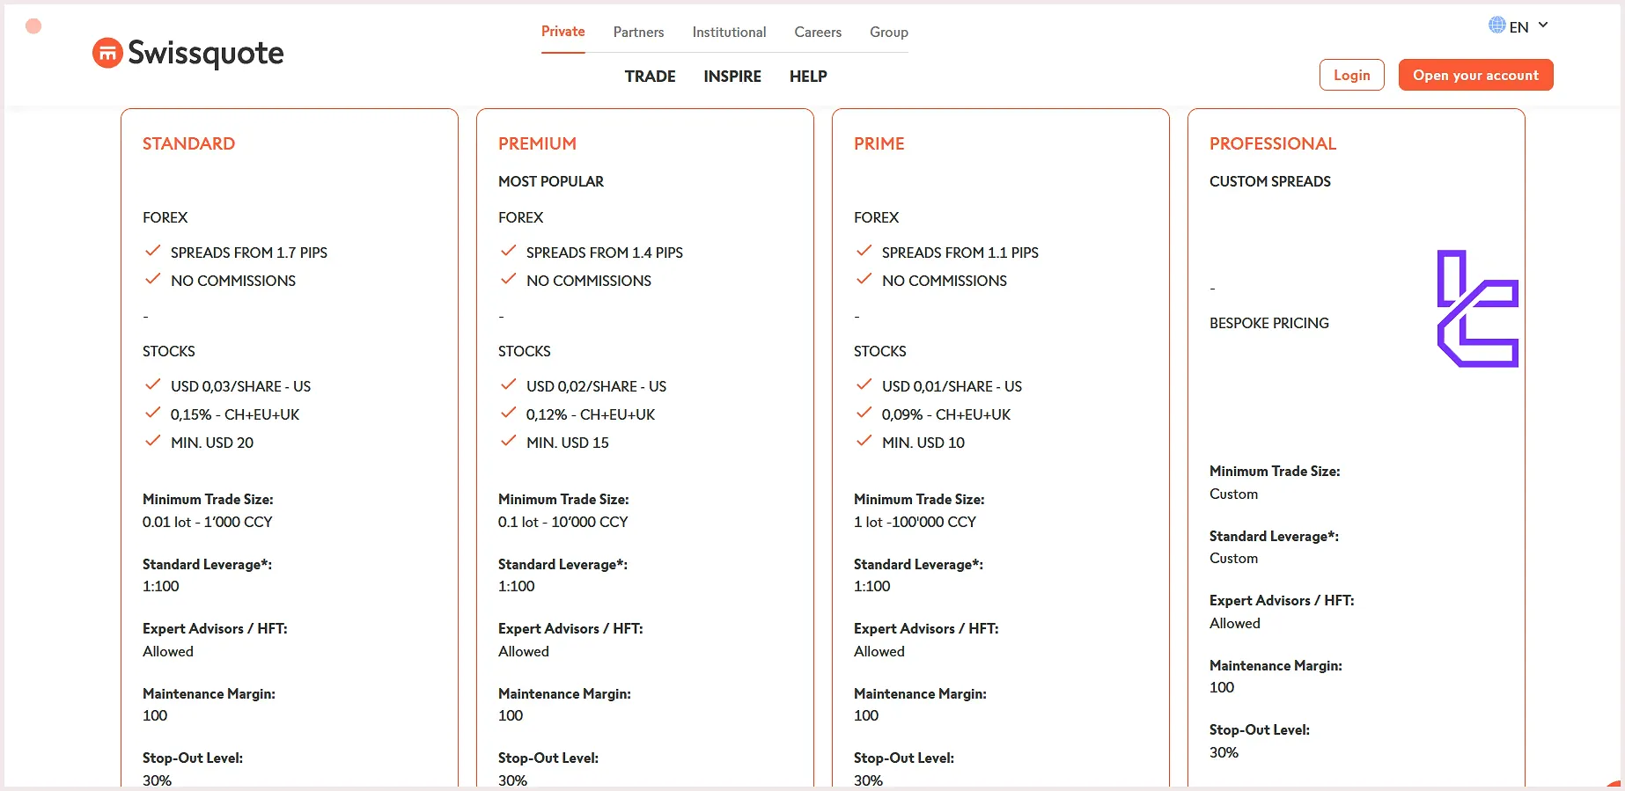Click Open your account button

1475,75
